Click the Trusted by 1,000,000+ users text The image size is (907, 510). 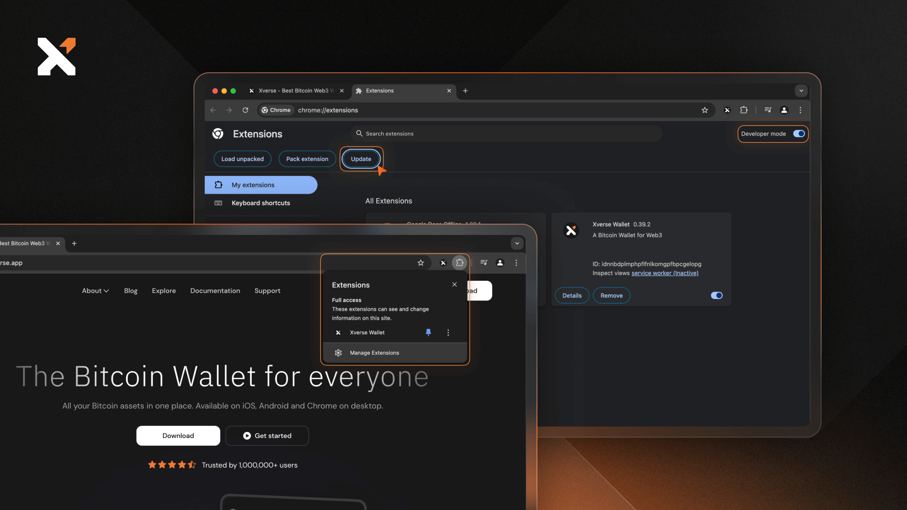coord(249,465)
